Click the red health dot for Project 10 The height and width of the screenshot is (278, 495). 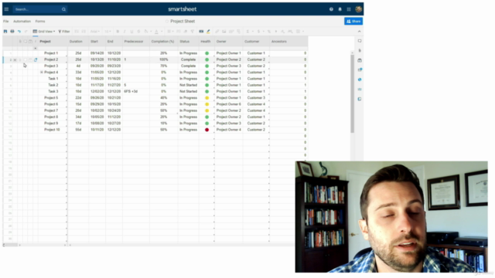click(x=207, y=130)
